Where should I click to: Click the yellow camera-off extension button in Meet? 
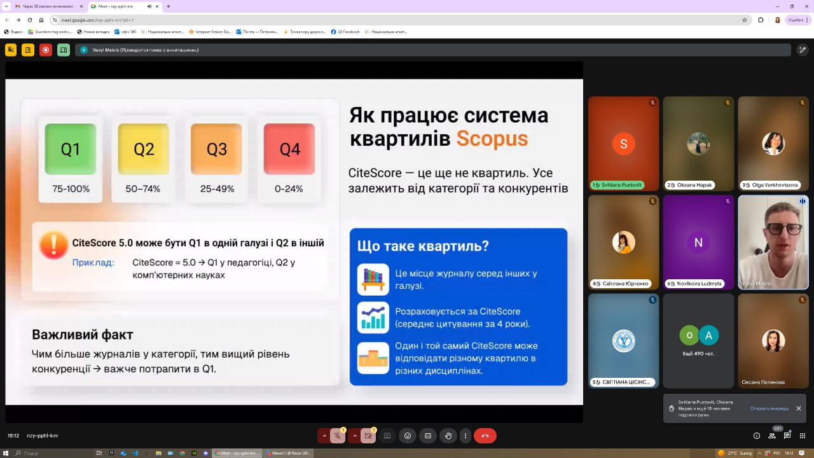tap(10, 50)
